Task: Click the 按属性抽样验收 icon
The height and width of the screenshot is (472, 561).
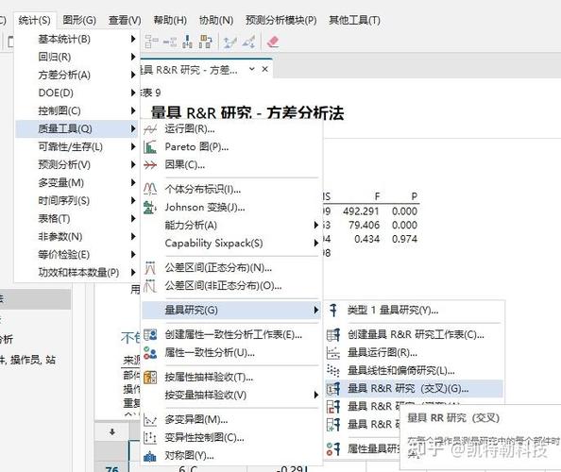Action: (150, 378)
